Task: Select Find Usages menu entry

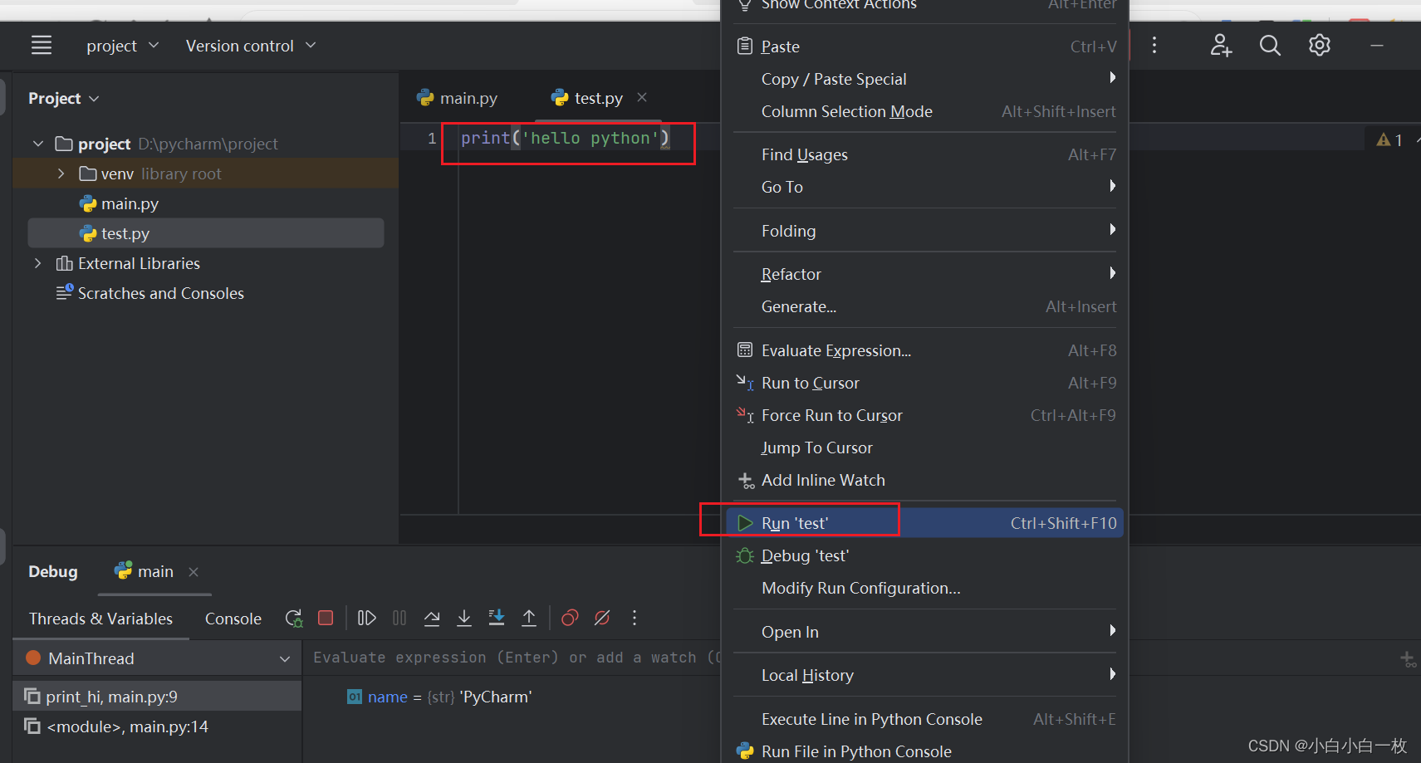Action: click(926, 154)
